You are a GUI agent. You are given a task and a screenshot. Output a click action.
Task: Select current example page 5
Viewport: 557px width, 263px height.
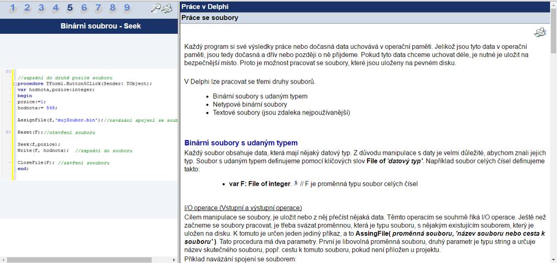(x=70, y=8)
